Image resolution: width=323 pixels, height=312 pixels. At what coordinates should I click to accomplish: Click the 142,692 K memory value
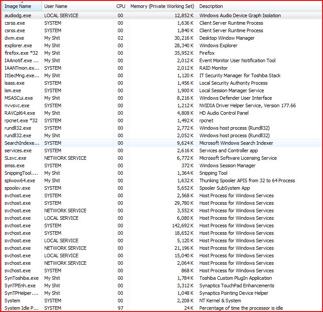183,226
